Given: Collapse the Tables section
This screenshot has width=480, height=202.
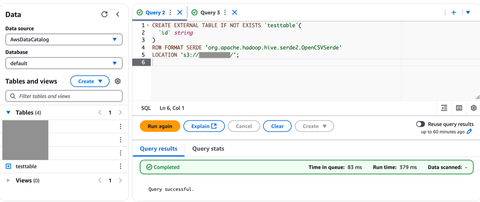Looking at the screenshot, I should tap(8, 113).
